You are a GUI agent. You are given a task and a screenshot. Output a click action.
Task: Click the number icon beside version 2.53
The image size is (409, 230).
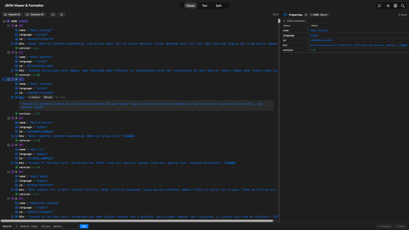(16, 141)
